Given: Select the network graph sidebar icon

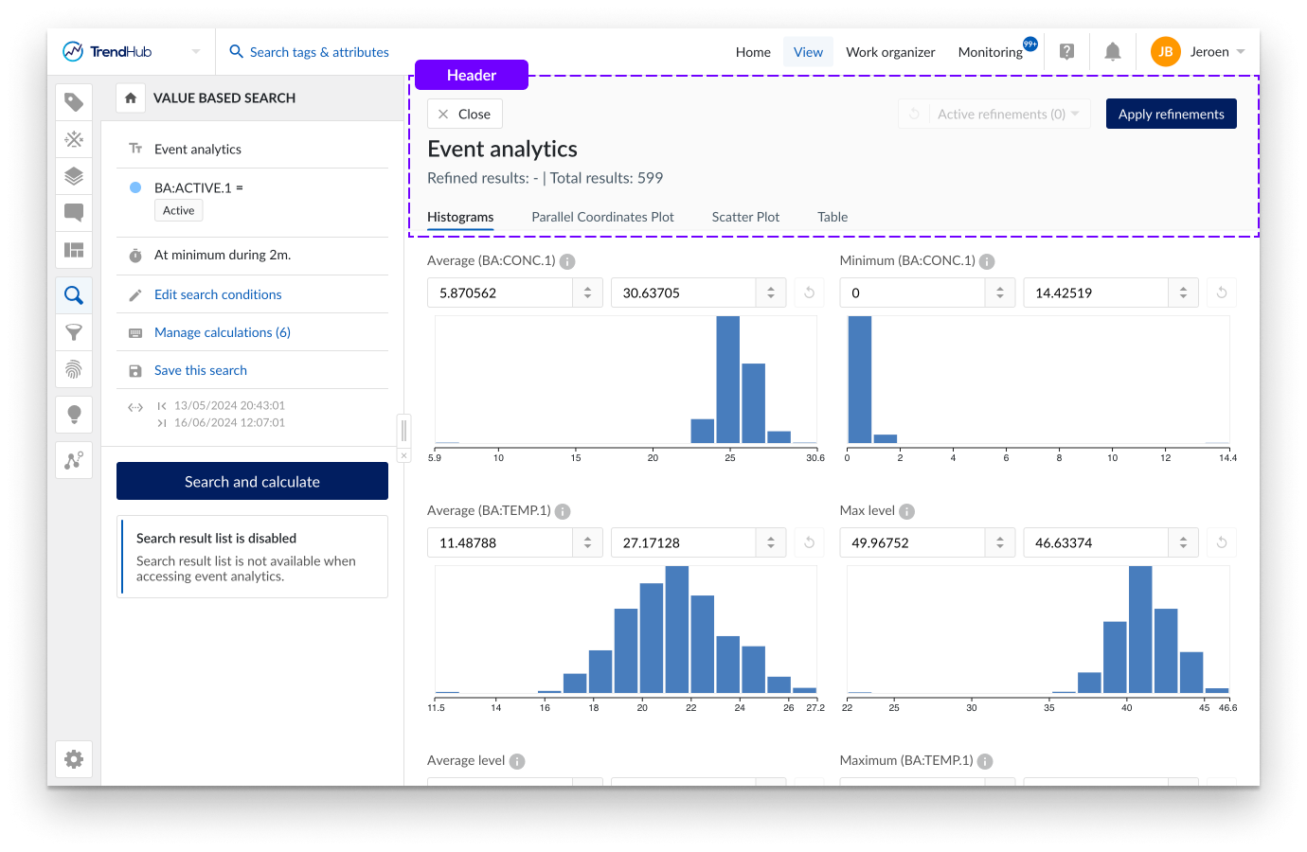Looking at the screenshot, I should click(74, 460).
